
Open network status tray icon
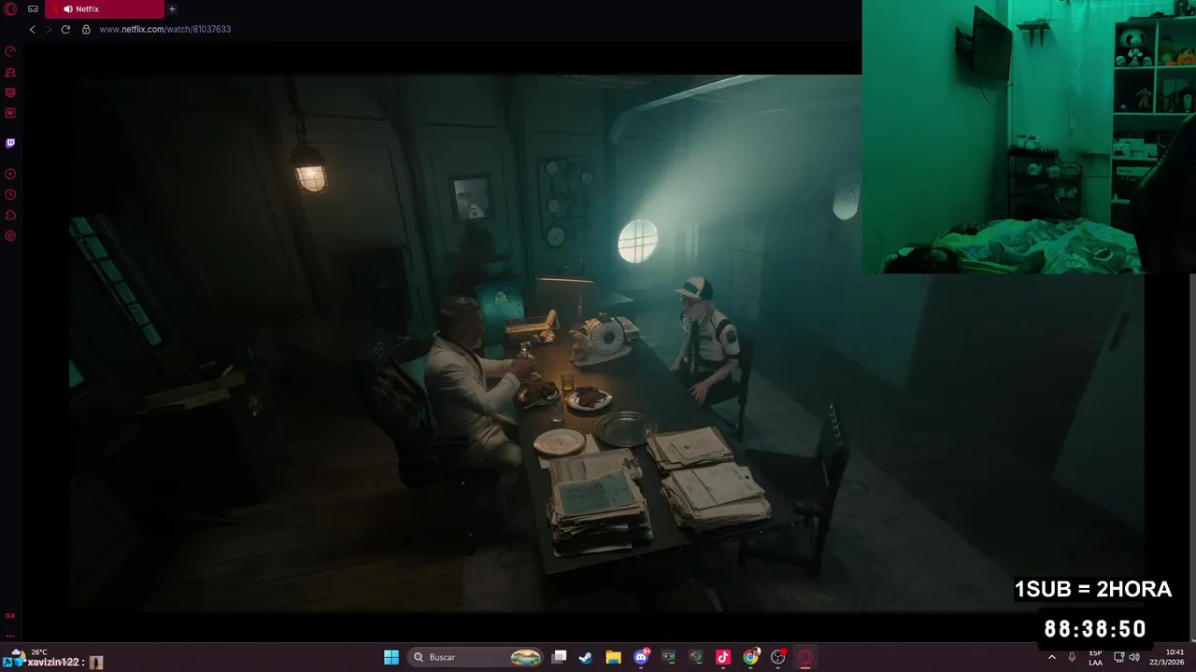(1119, 657)
